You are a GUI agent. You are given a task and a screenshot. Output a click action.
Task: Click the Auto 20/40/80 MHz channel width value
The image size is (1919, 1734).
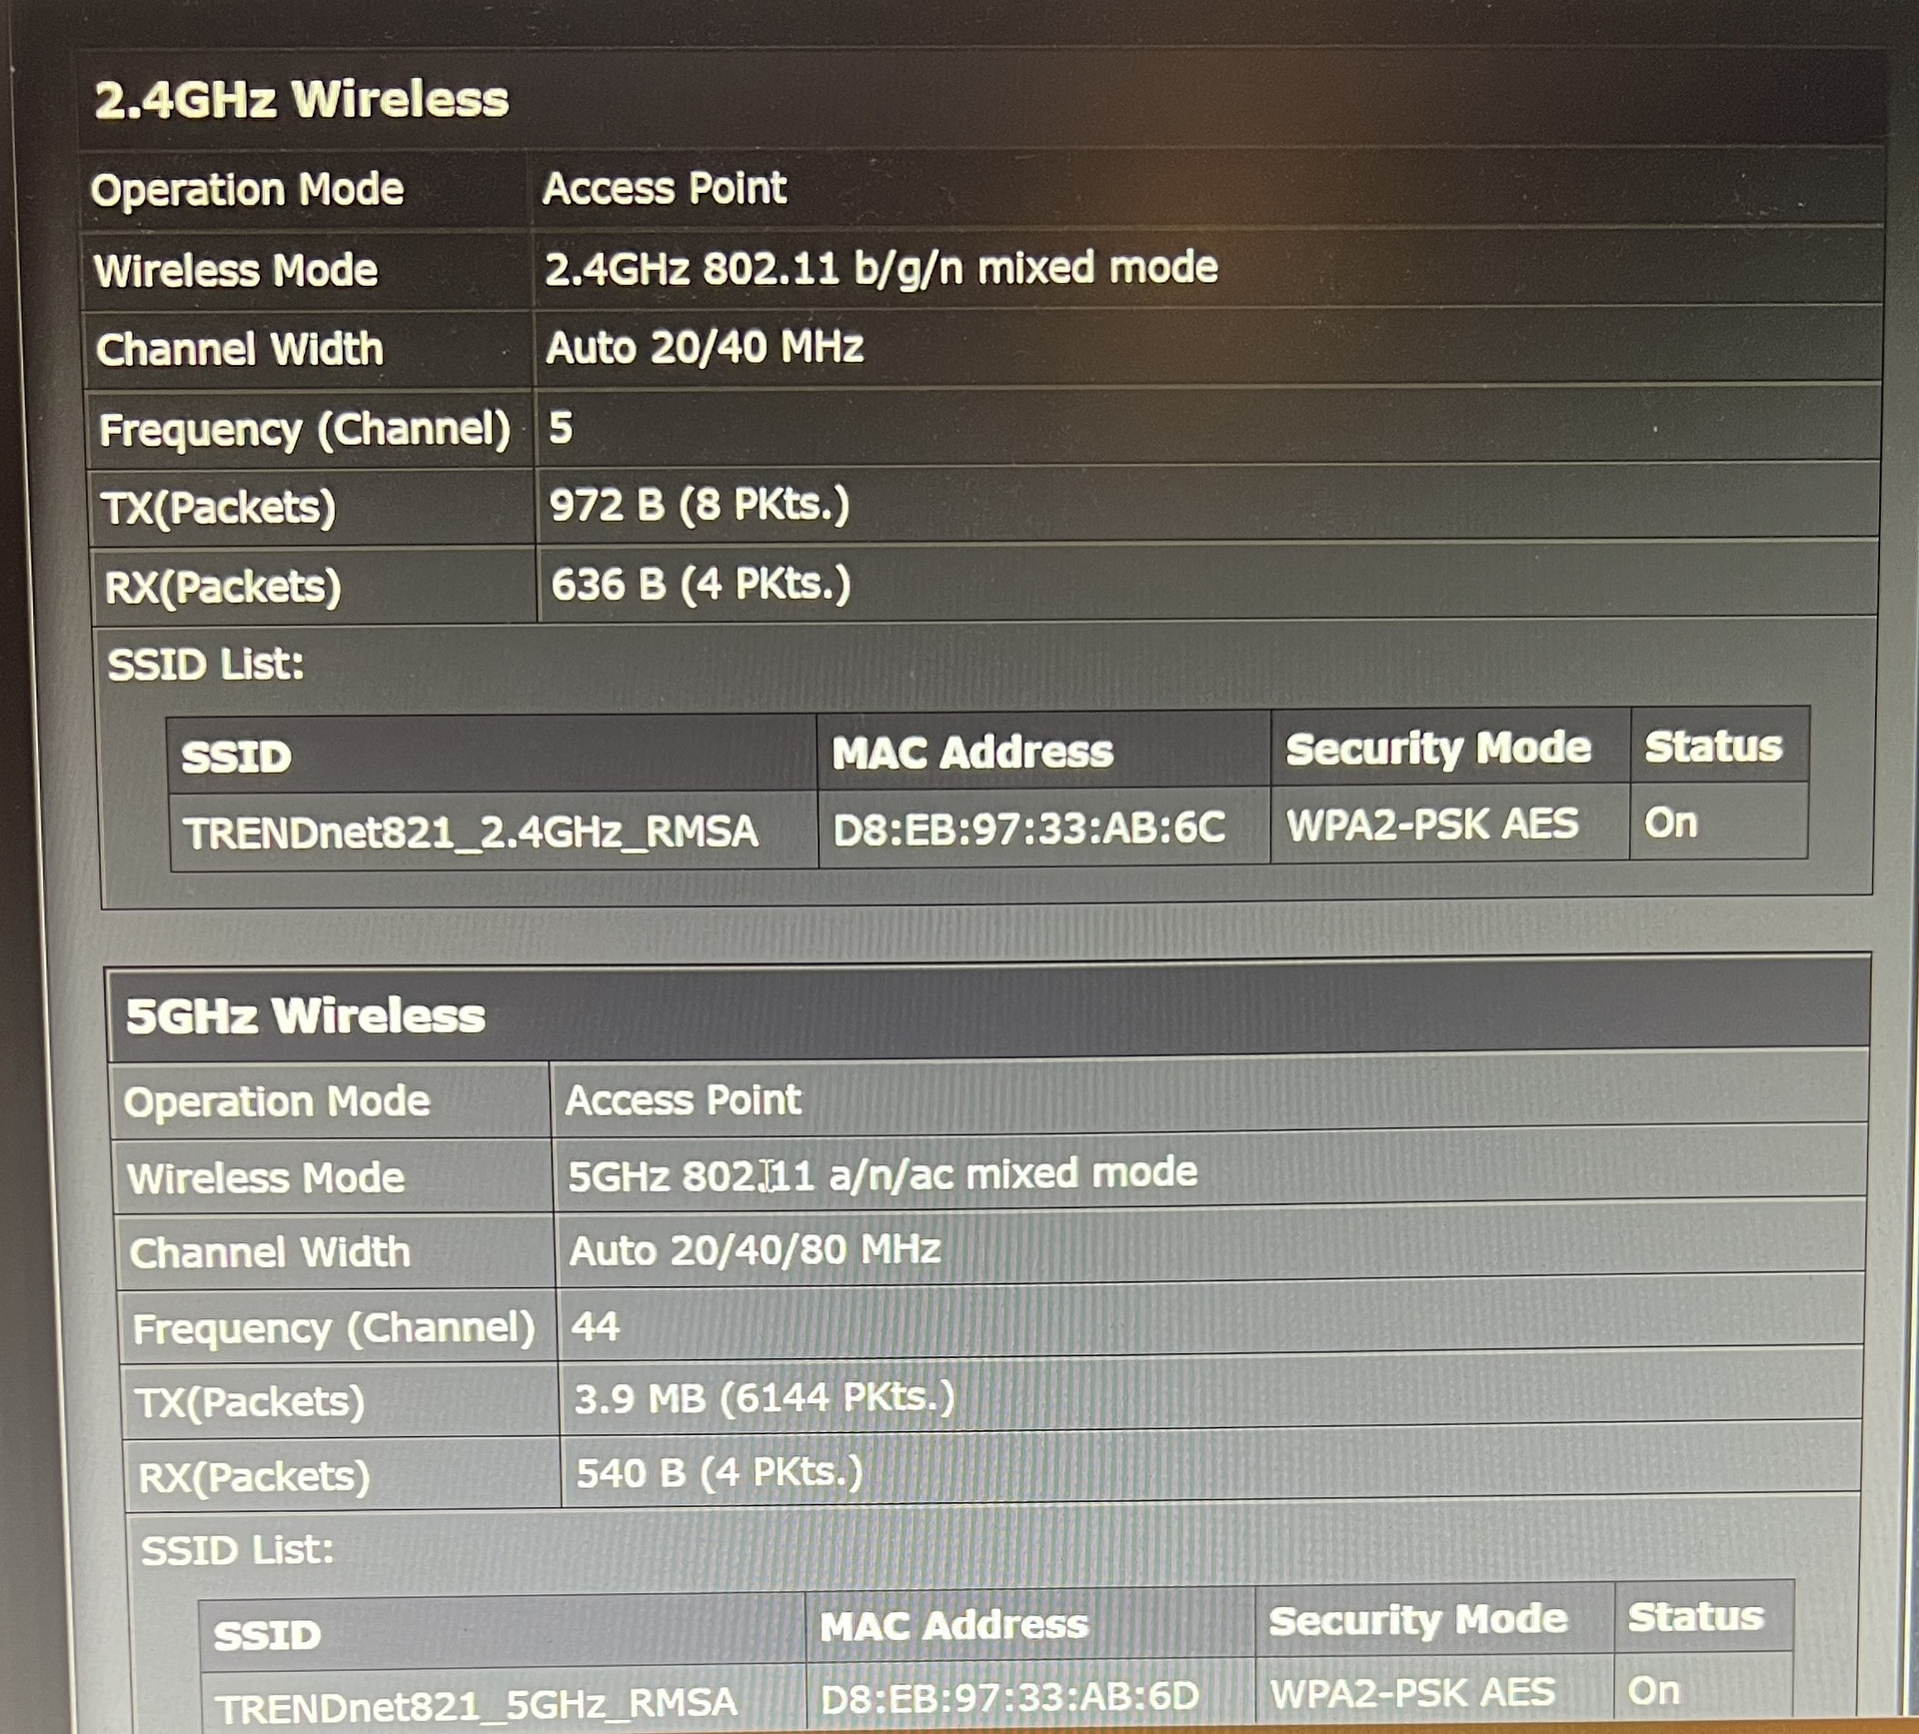click(x=755, y=1250)
